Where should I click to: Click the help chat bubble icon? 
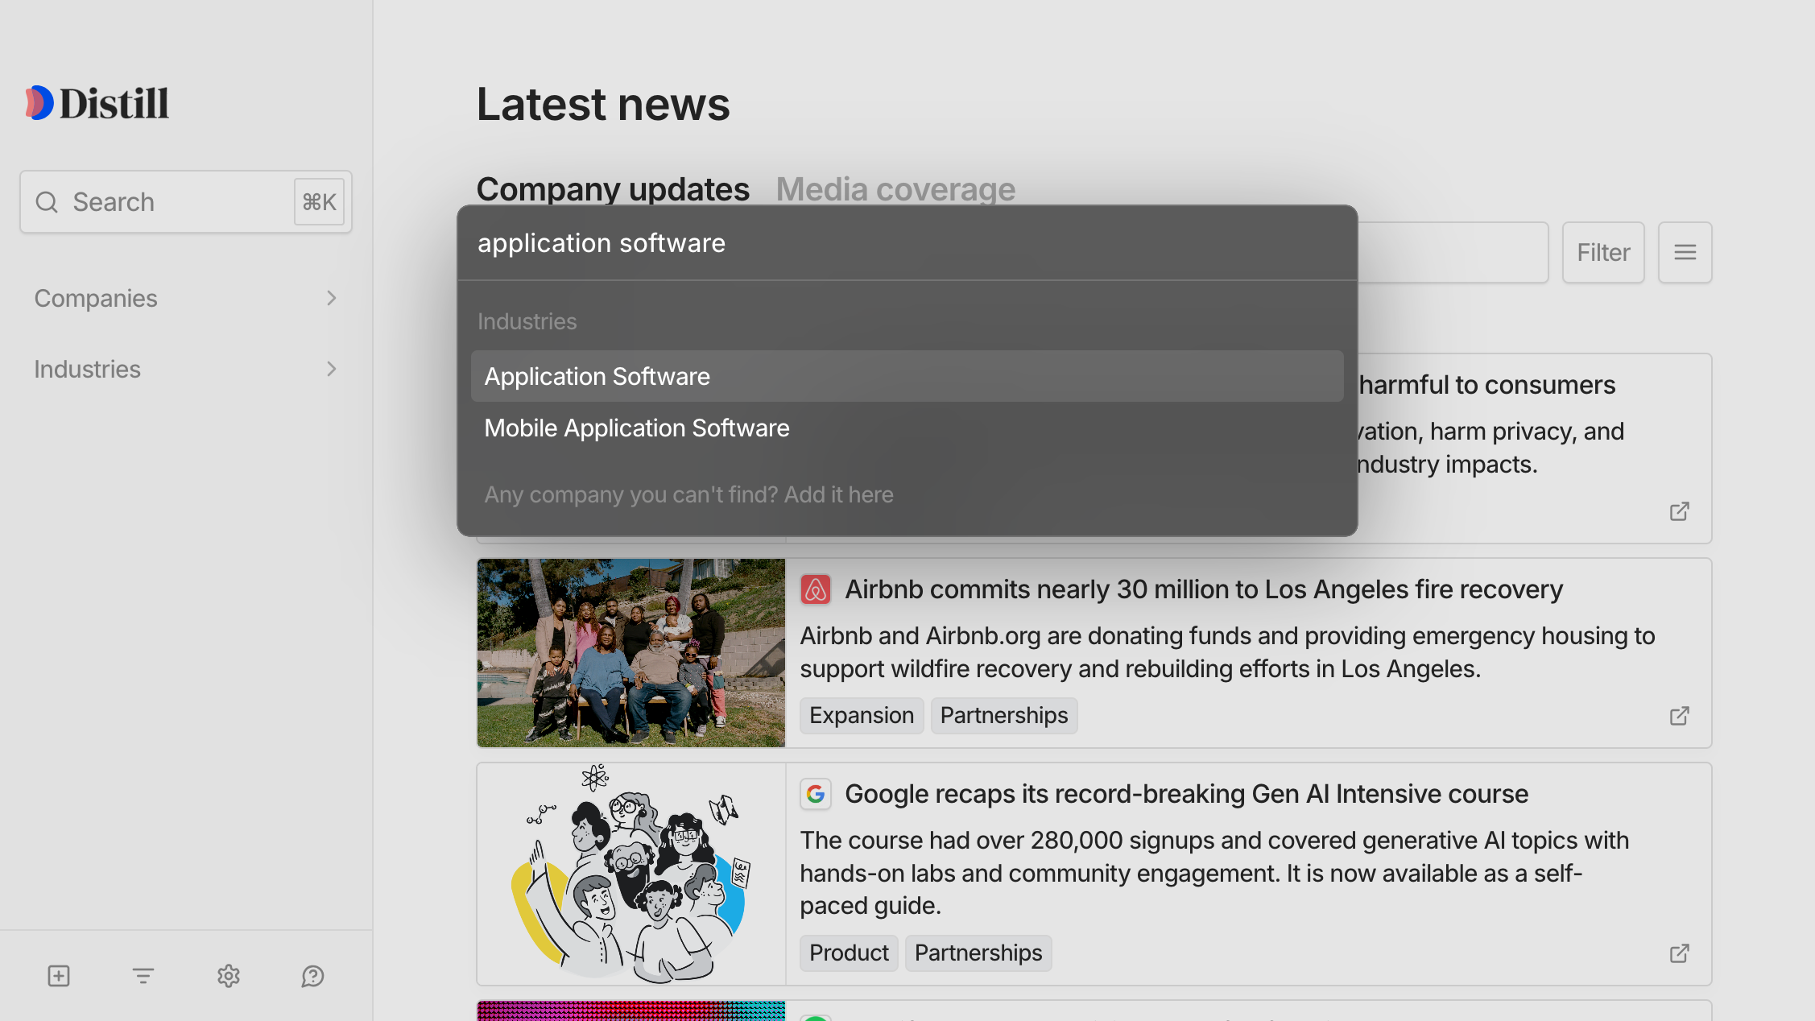[312, 976]
